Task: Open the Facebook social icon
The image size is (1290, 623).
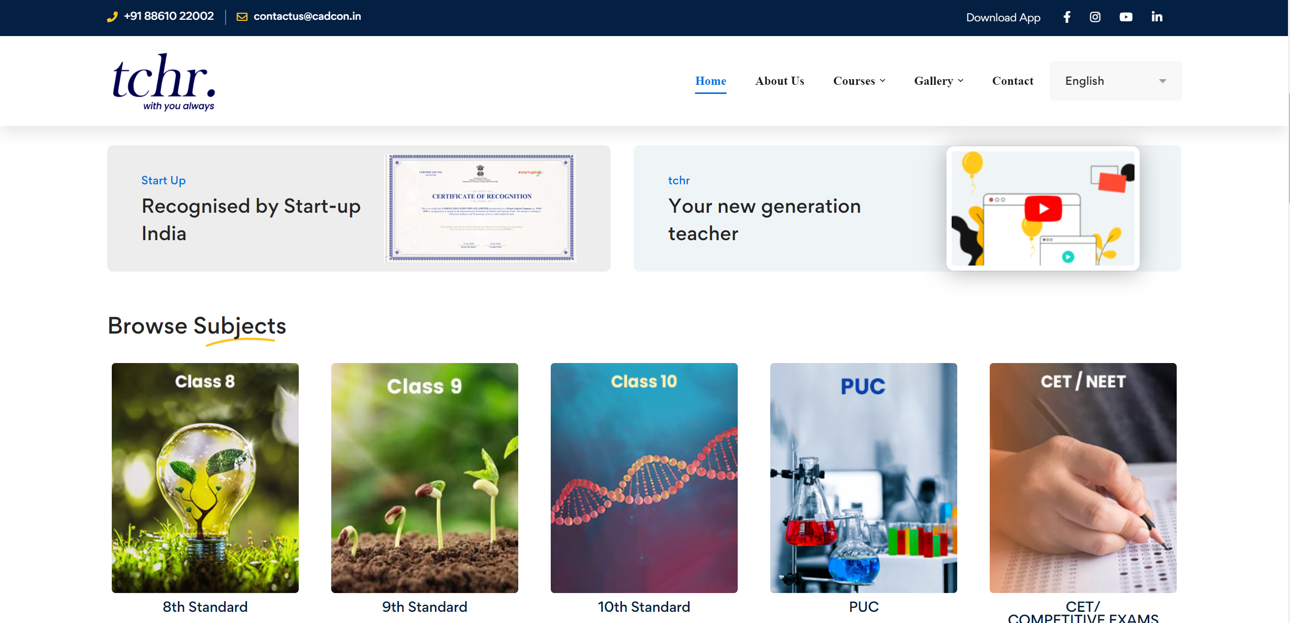Action: click(x=1067, y=17)
